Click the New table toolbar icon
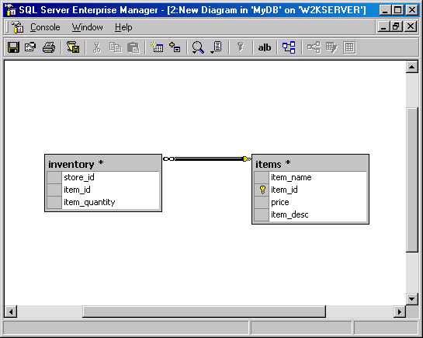This screenshot has width=423, height=338. 157,47
